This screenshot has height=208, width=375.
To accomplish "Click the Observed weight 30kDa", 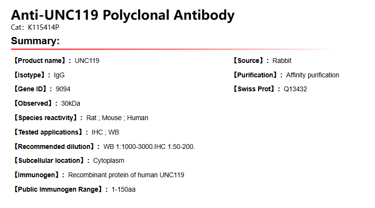I will (70, 103).
